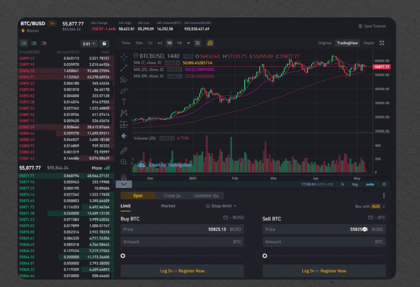Pick the text annotation tool

(x=124, y=102)
